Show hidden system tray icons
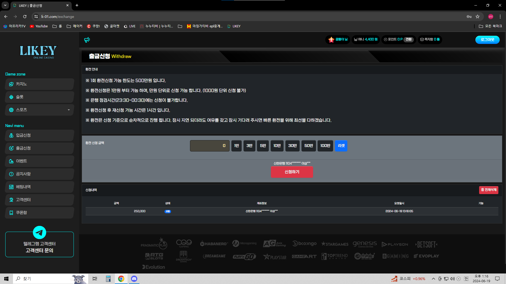506x284 pixels. click(433, 279)
